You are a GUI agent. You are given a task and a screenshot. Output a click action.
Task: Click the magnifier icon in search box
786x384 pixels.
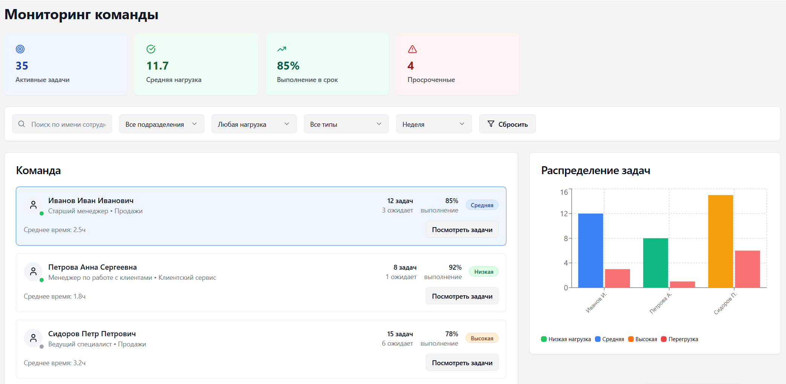tap(22, 124)
